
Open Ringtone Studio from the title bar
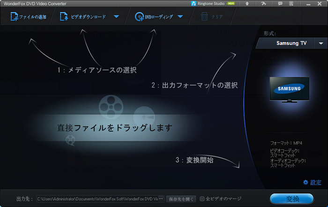[213, 4]
